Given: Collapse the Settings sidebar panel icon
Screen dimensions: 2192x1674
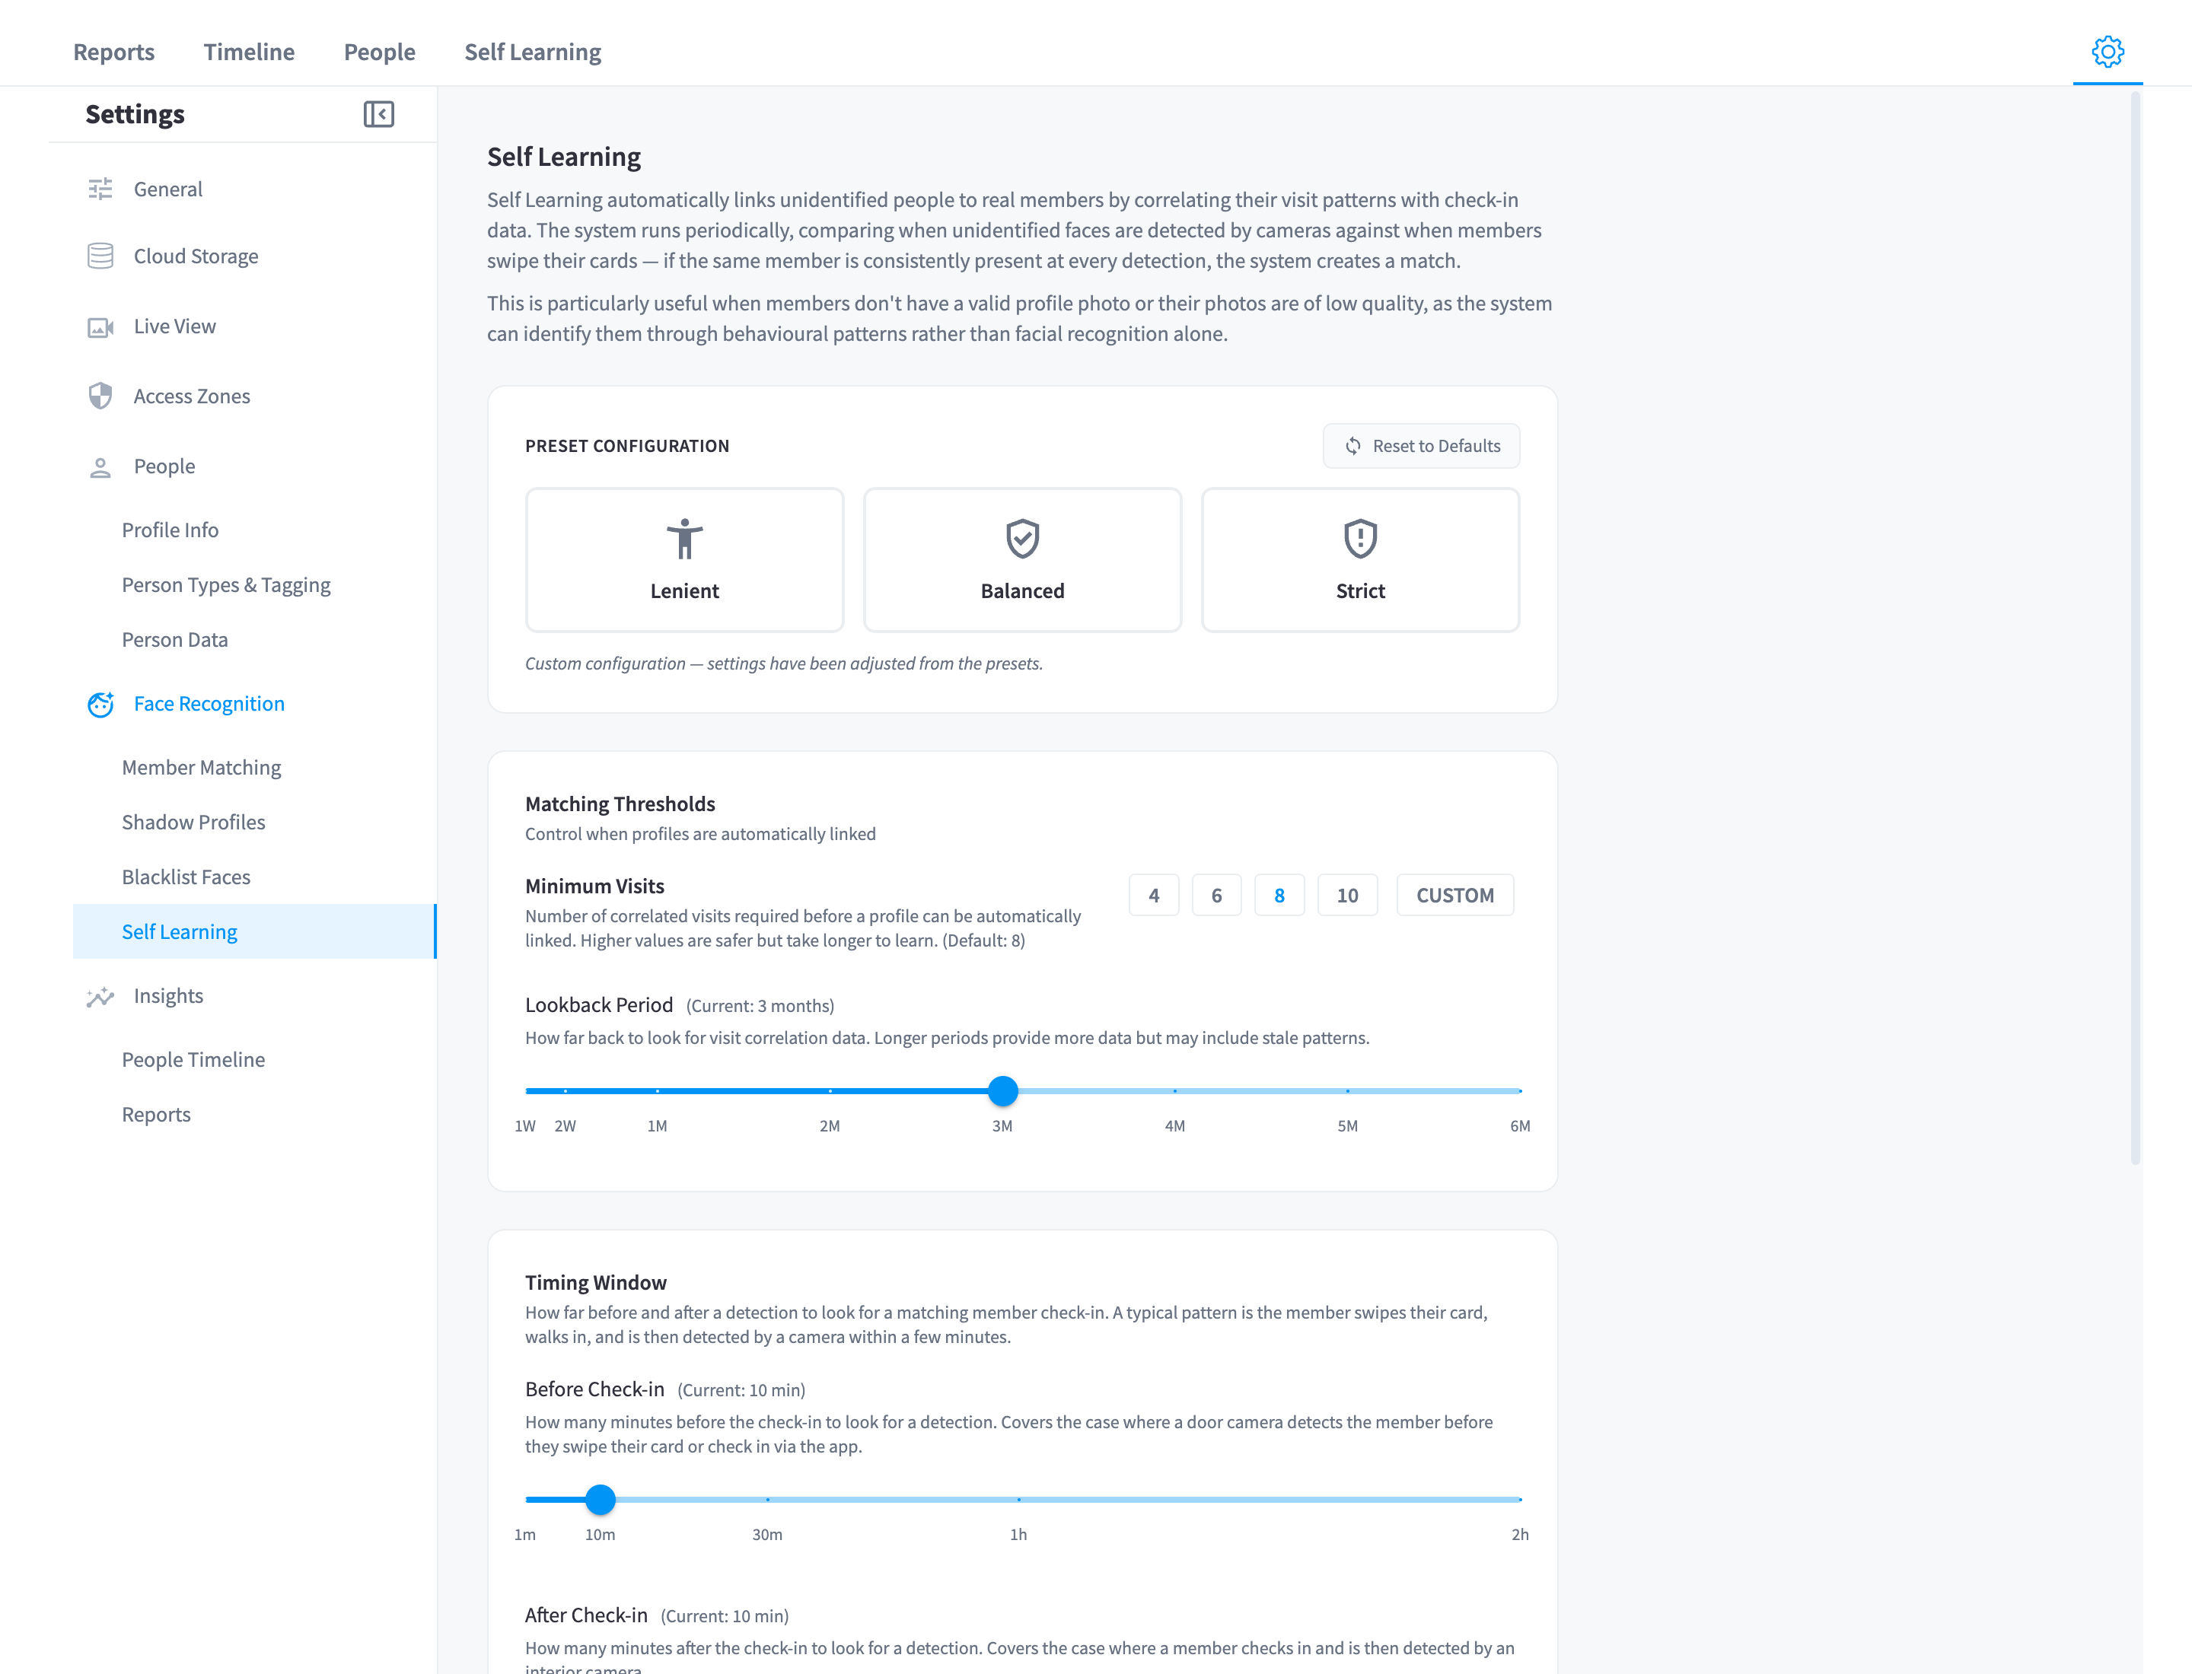Looking at the screenshot, I should [x=379, y=115].
